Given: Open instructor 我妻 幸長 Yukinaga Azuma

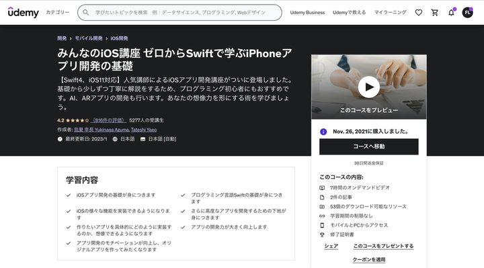Looking at the screenshot, I should [x=102, y=130].
